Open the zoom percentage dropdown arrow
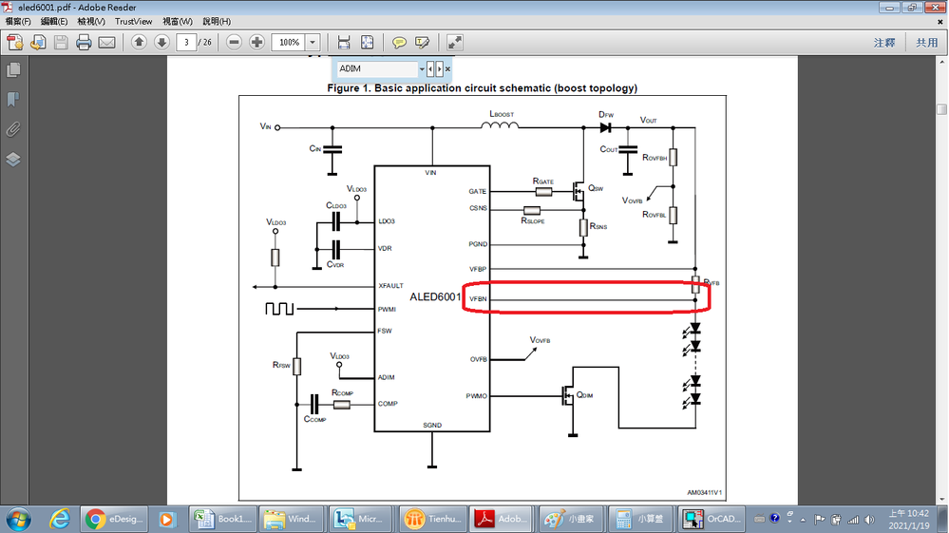Viewport: 949px width, 533px height. 313,43
